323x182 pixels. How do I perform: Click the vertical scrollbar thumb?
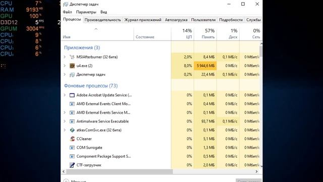(261, 51)
